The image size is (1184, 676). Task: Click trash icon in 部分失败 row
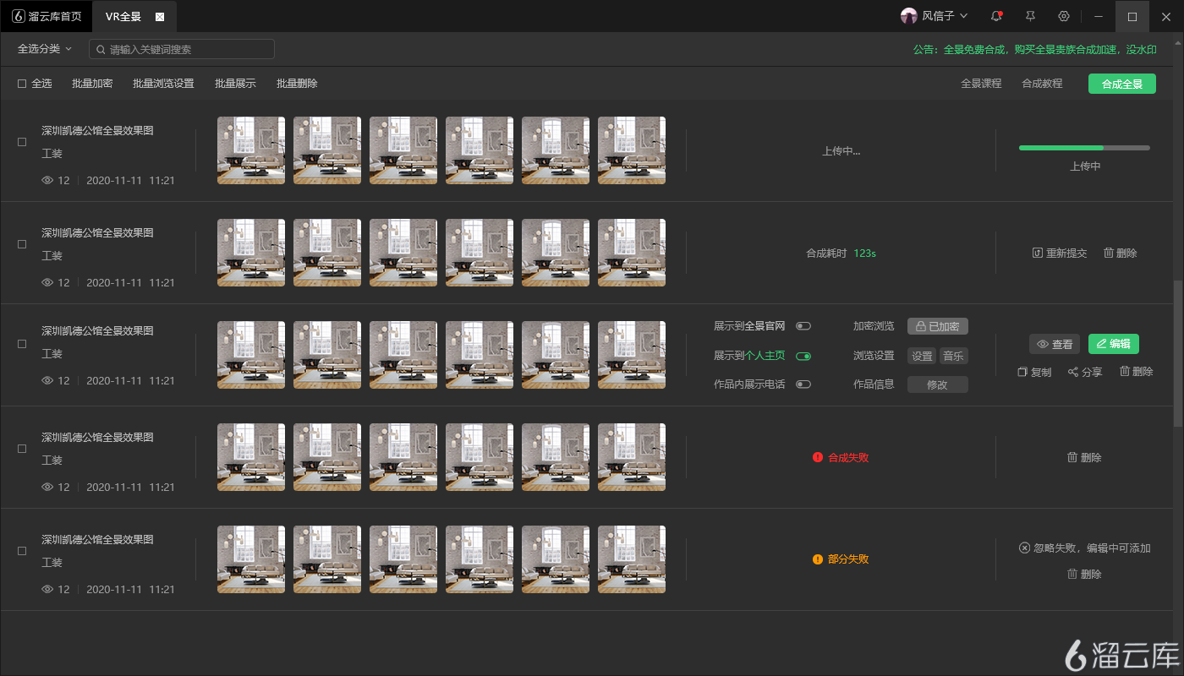[x=1072, y=574]
